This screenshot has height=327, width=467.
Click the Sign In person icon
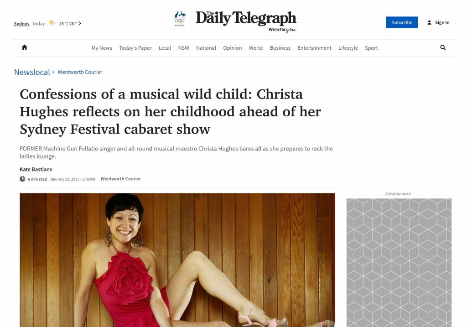point(429,22)
